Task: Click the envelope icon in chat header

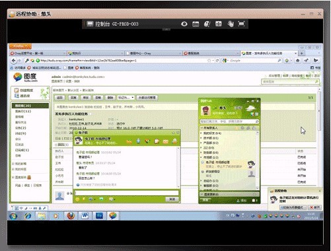Action: [166, 141]
